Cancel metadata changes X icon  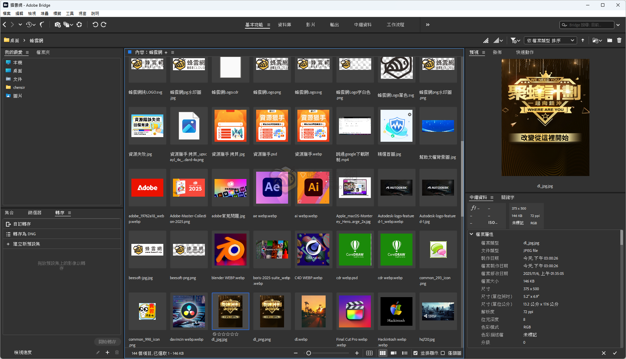point(604,353)
